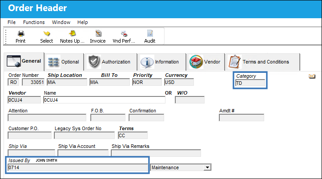Screen dimensions: 322x179
Task: Click the Amdt # field
Action: pyautogui.click(x=241, y=118)
